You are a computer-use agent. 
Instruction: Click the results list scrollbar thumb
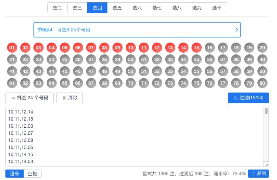coord(266,111)
